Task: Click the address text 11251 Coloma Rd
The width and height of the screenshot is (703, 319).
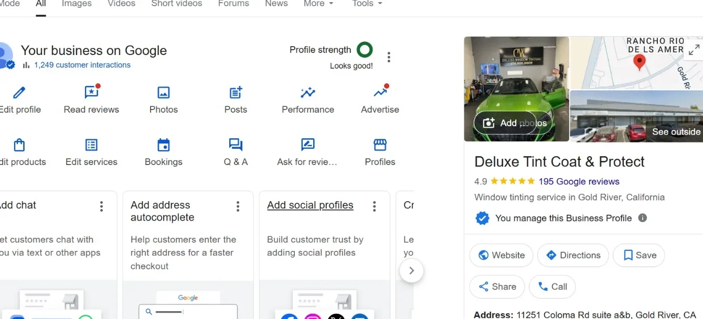Action: point(606,315)
